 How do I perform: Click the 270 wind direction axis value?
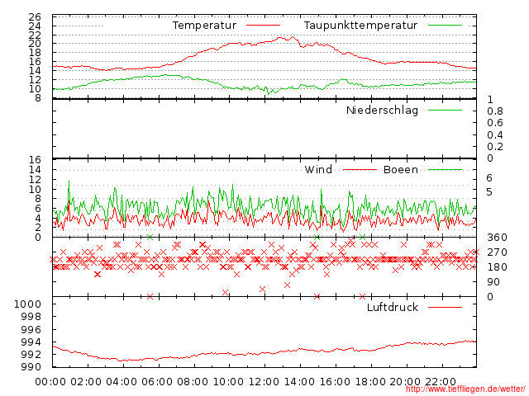coord(497,252)
